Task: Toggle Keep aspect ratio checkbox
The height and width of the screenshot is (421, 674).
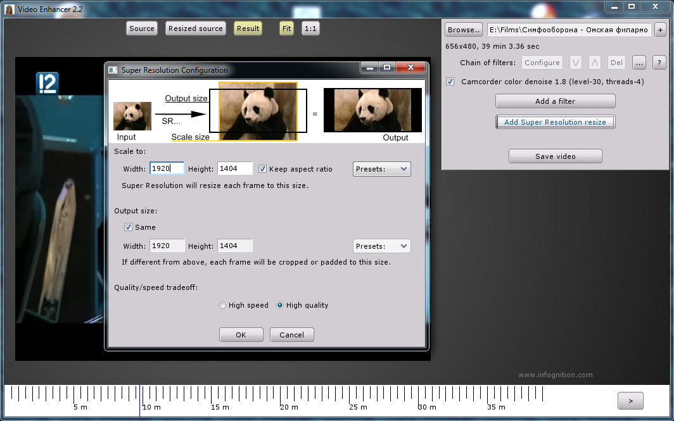Action: 262,169
